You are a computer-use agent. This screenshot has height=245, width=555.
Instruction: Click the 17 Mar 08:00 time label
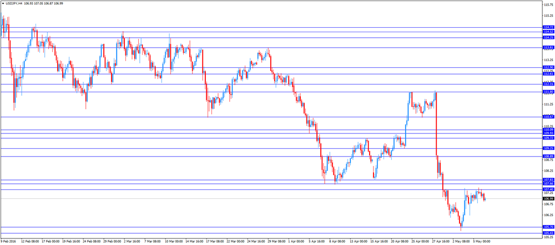pos(216,242)
